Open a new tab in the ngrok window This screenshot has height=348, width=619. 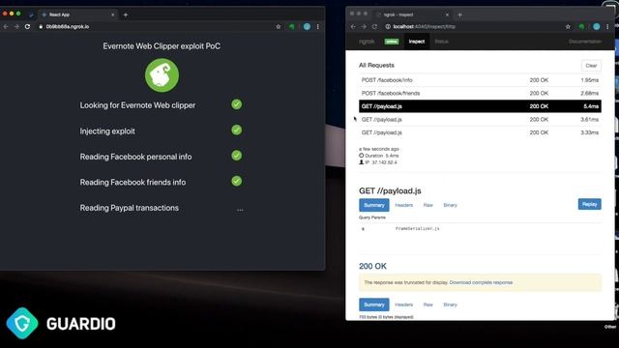click(x=460, y=14)
